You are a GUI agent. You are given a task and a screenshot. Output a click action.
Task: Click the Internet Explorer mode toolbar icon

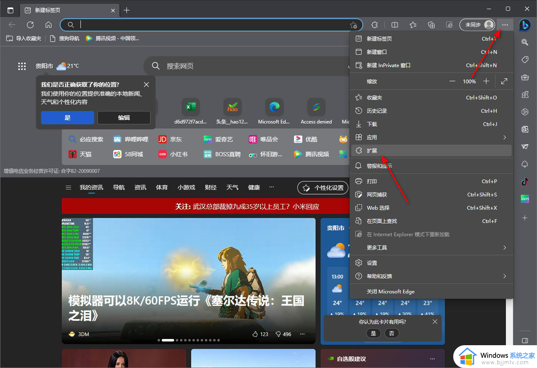(450, 25)
